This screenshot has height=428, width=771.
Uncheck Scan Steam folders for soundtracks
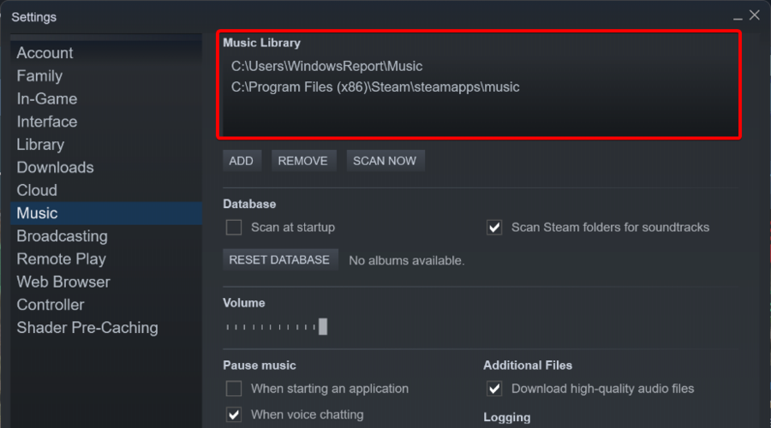coord(494,228)
